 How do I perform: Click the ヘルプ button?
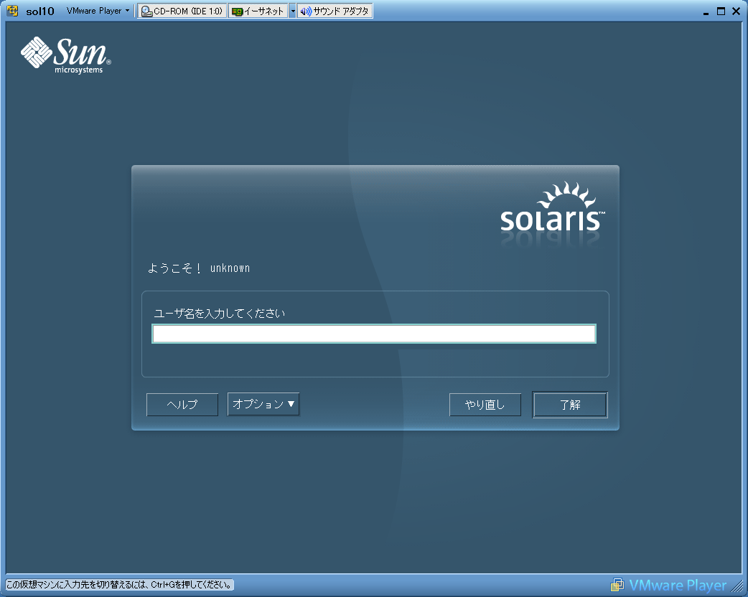click(182, 405)
